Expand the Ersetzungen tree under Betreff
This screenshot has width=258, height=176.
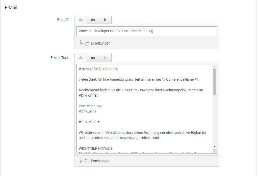tap(81, 43)
